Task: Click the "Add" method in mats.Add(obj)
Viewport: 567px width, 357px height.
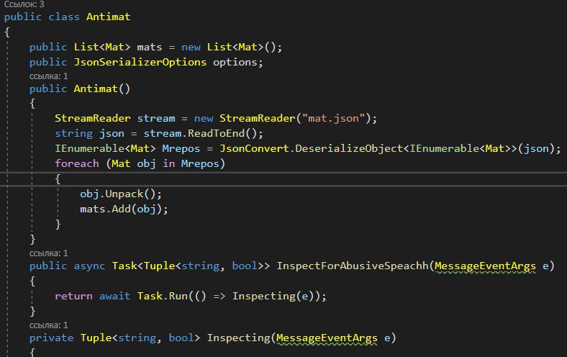Action: (121, 209)
